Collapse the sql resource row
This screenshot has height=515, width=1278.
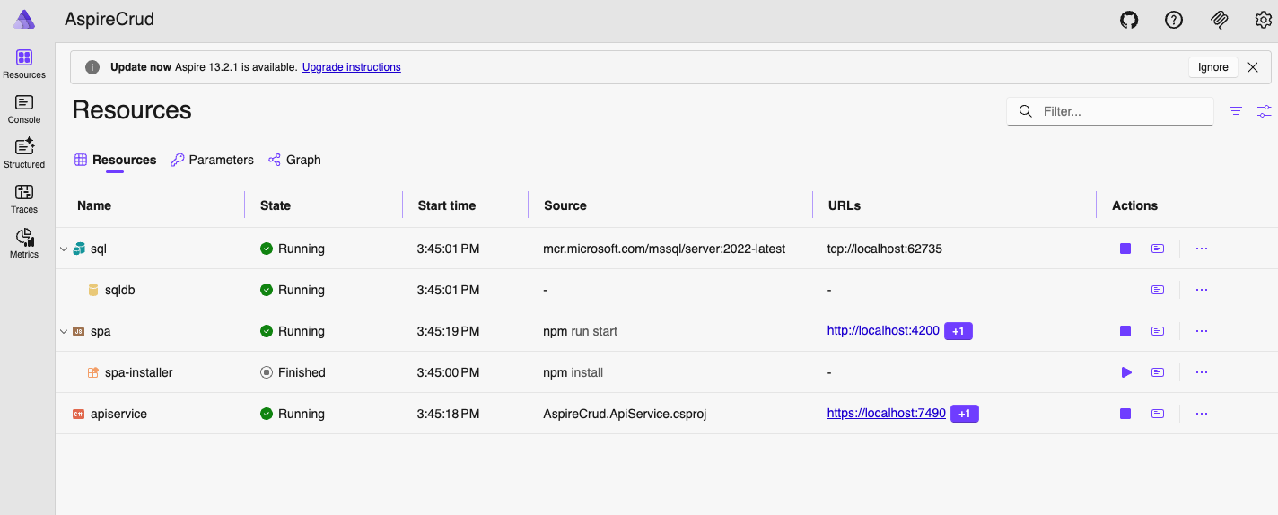[x=64, y=249]
